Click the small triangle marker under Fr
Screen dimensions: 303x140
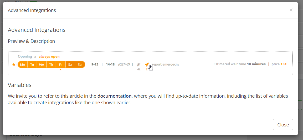pos(60,69)
